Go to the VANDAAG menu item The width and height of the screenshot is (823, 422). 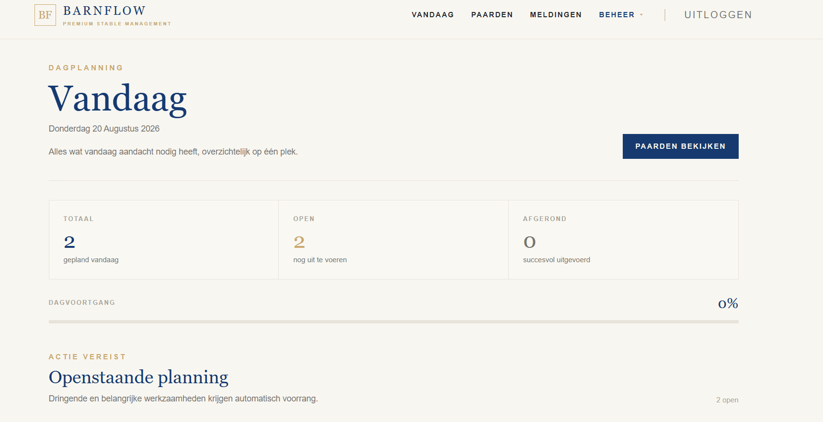433,15
